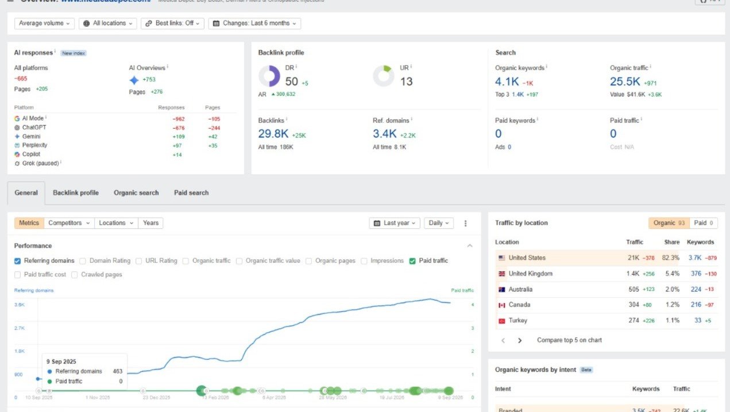Enable the URL Rating checkbox

[139, 261]
